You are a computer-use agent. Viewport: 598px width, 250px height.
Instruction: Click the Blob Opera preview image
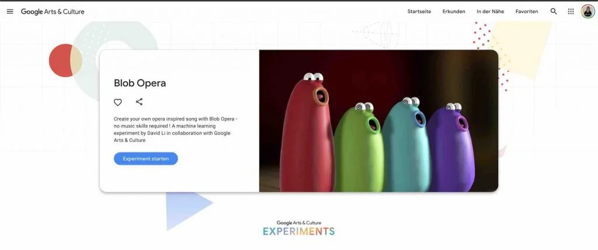[x=378, y=121]
